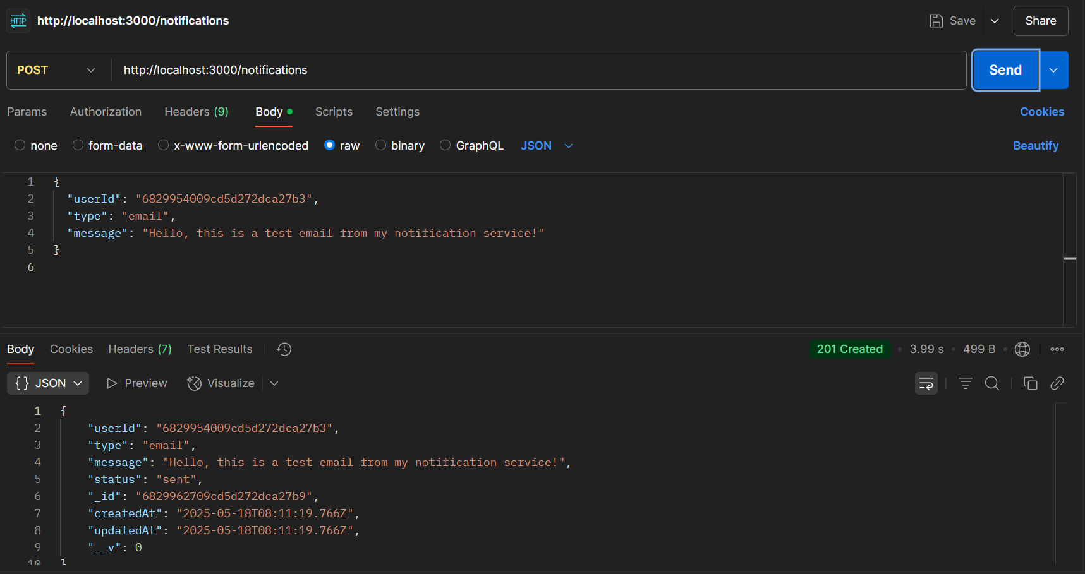Open the response more options ellipsis
Image resolution: width=1085 pixels, height=574 pixels.
tap(1057, 349)
